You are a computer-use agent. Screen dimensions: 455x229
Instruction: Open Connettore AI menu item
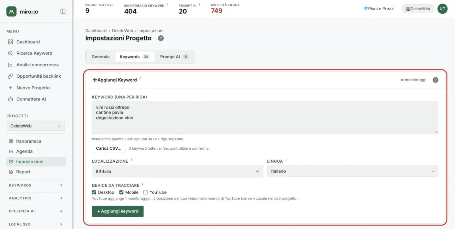(31, 99)
